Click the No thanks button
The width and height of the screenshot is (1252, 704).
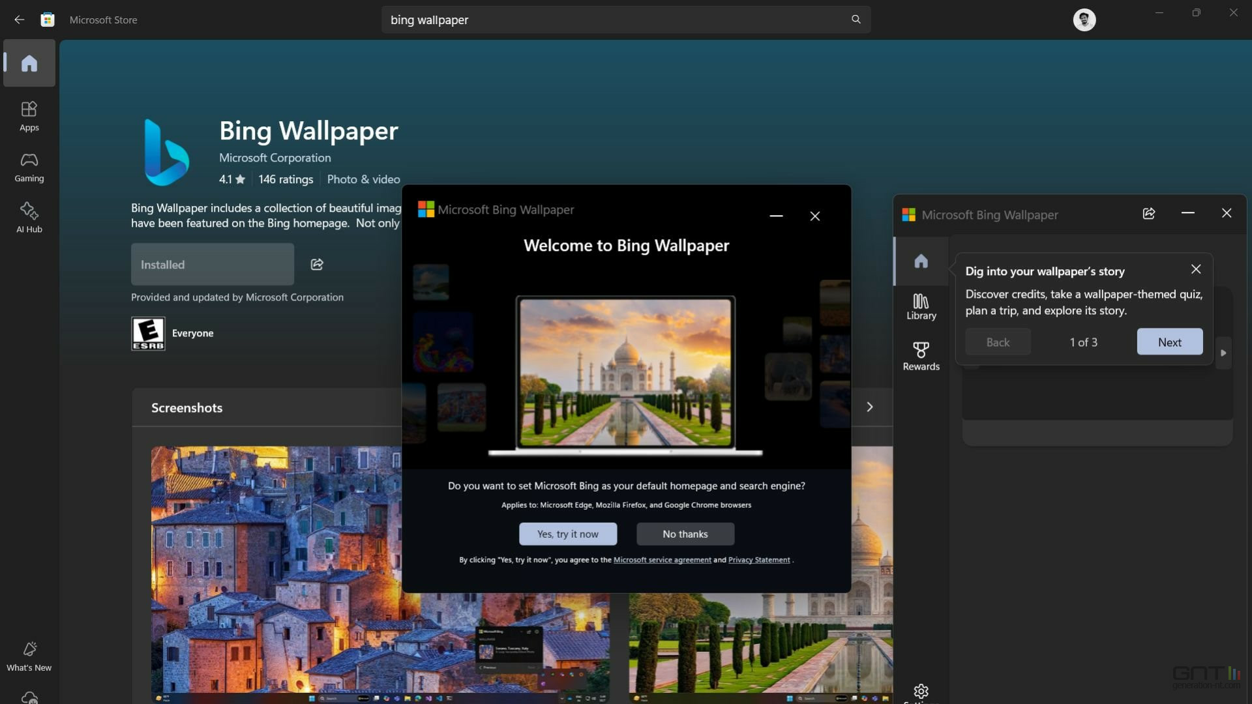[x=685, y=534]
